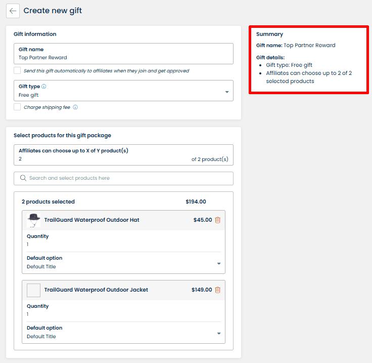The image size is (372, 363).
Task: Remove the TrailGuard Waterproof Outdoor Jacket
Action: click(218, 290)
